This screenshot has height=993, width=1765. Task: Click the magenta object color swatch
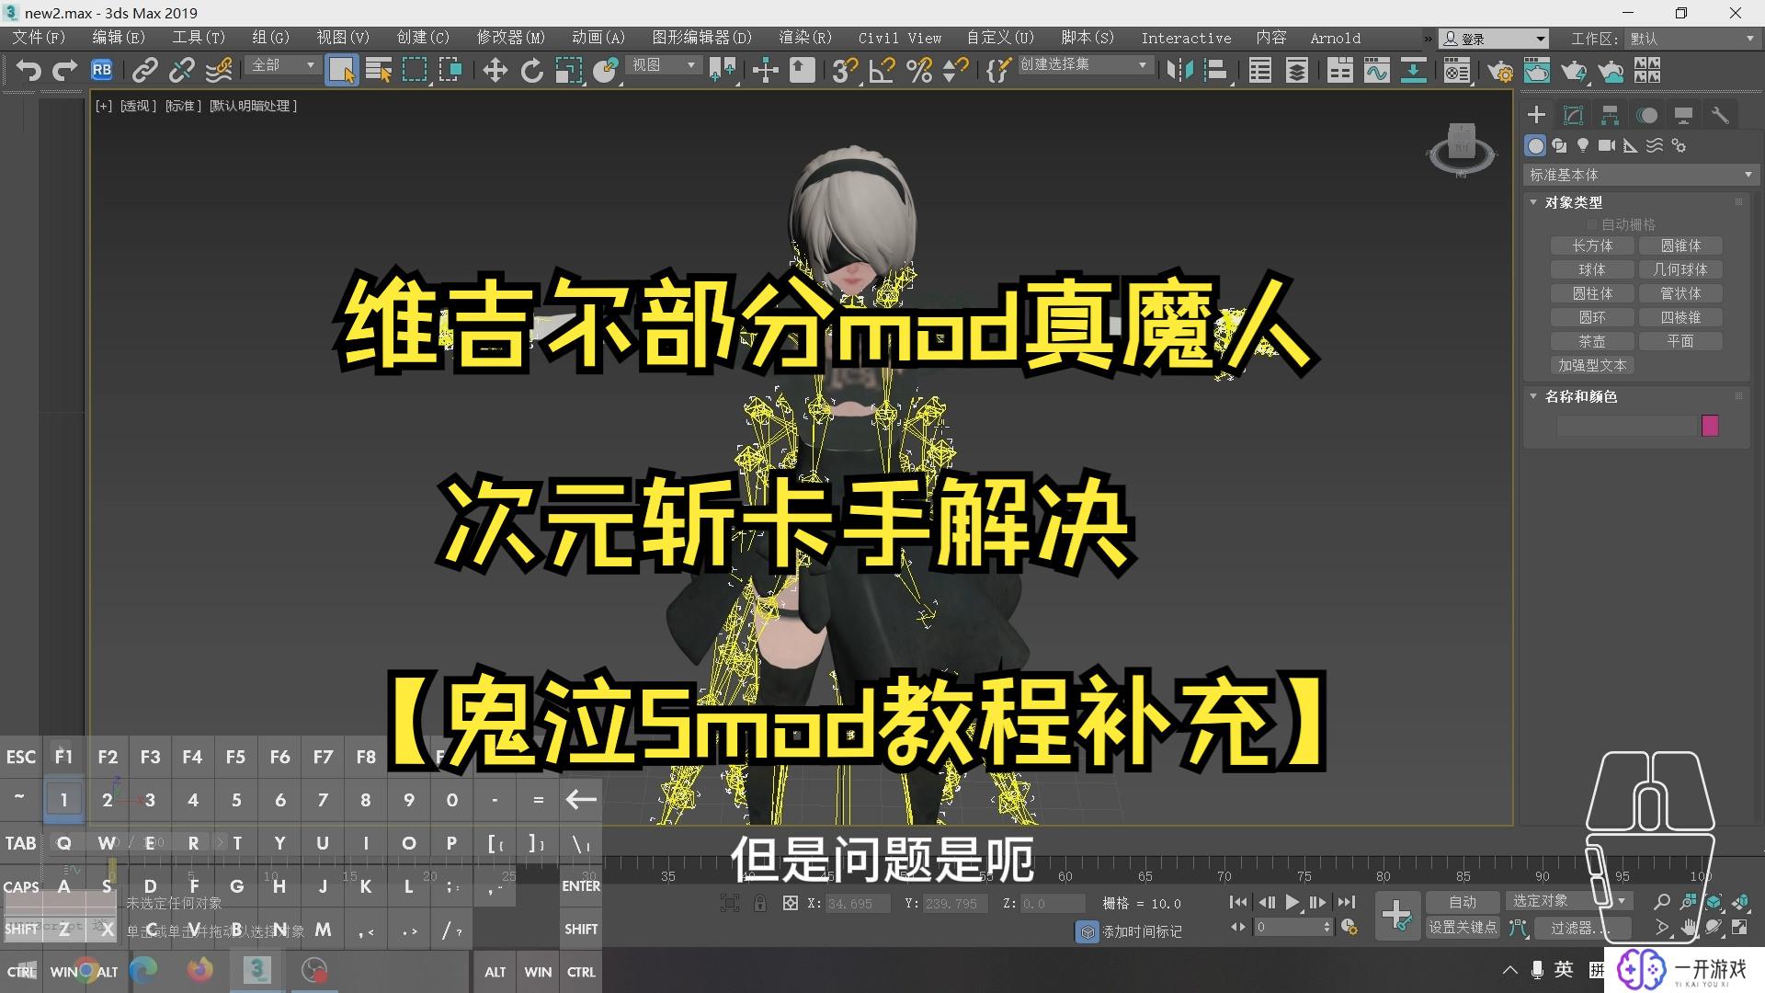1710,426
